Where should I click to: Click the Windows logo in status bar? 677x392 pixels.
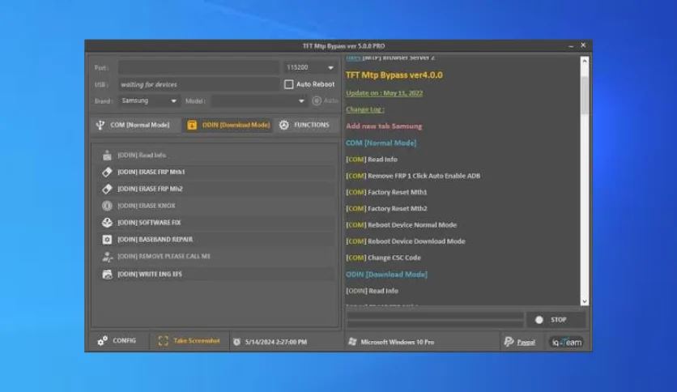click(352, 342)
